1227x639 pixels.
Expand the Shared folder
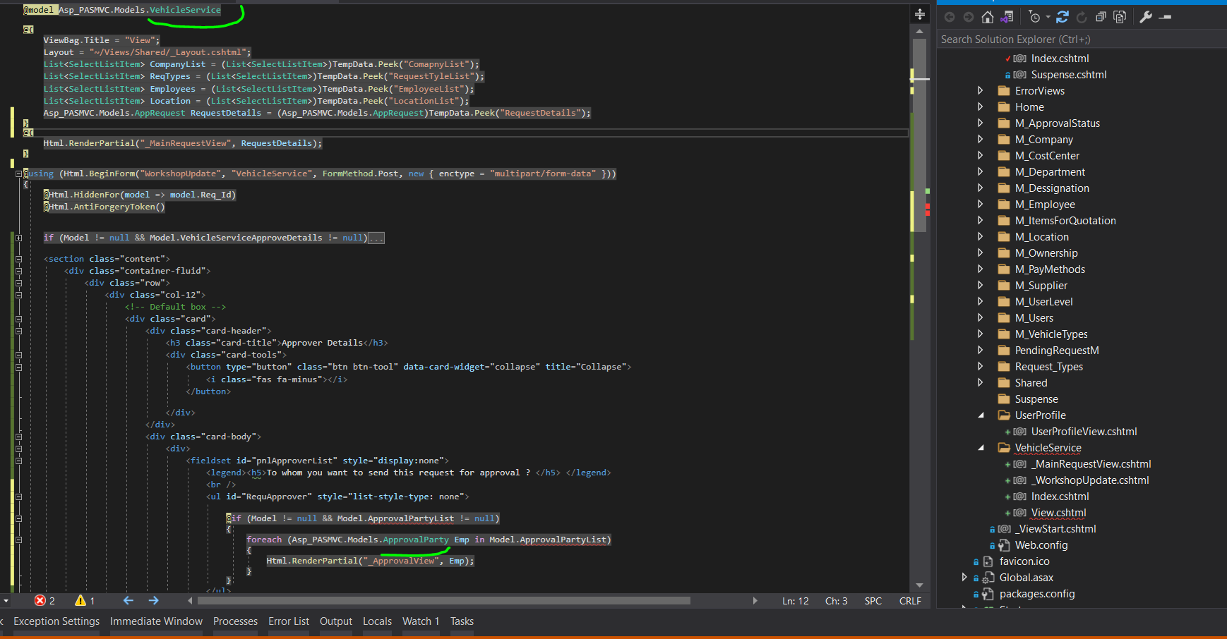point(980,383)
